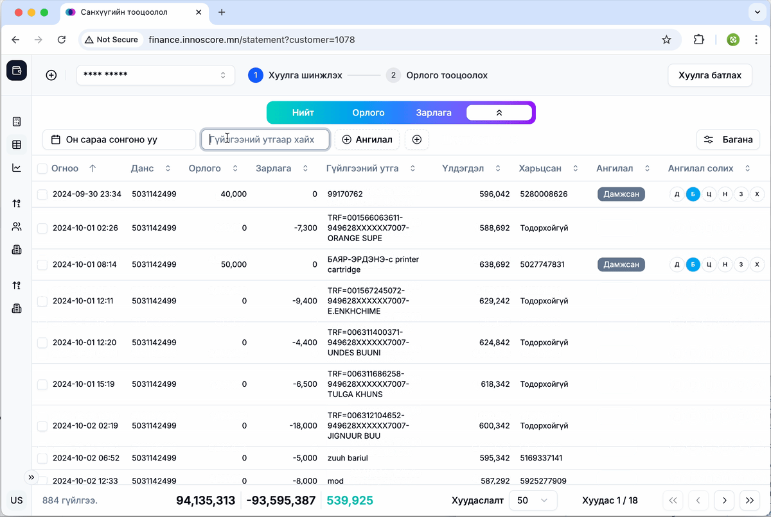
Task: Toggle the select-all checkbox in the table header
Action: click(x=42, y=169)
